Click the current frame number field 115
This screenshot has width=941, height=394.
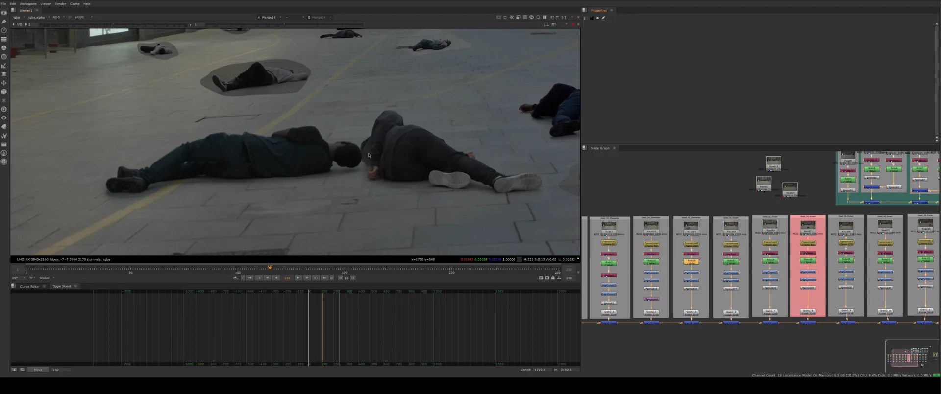(x=287, y=278)
